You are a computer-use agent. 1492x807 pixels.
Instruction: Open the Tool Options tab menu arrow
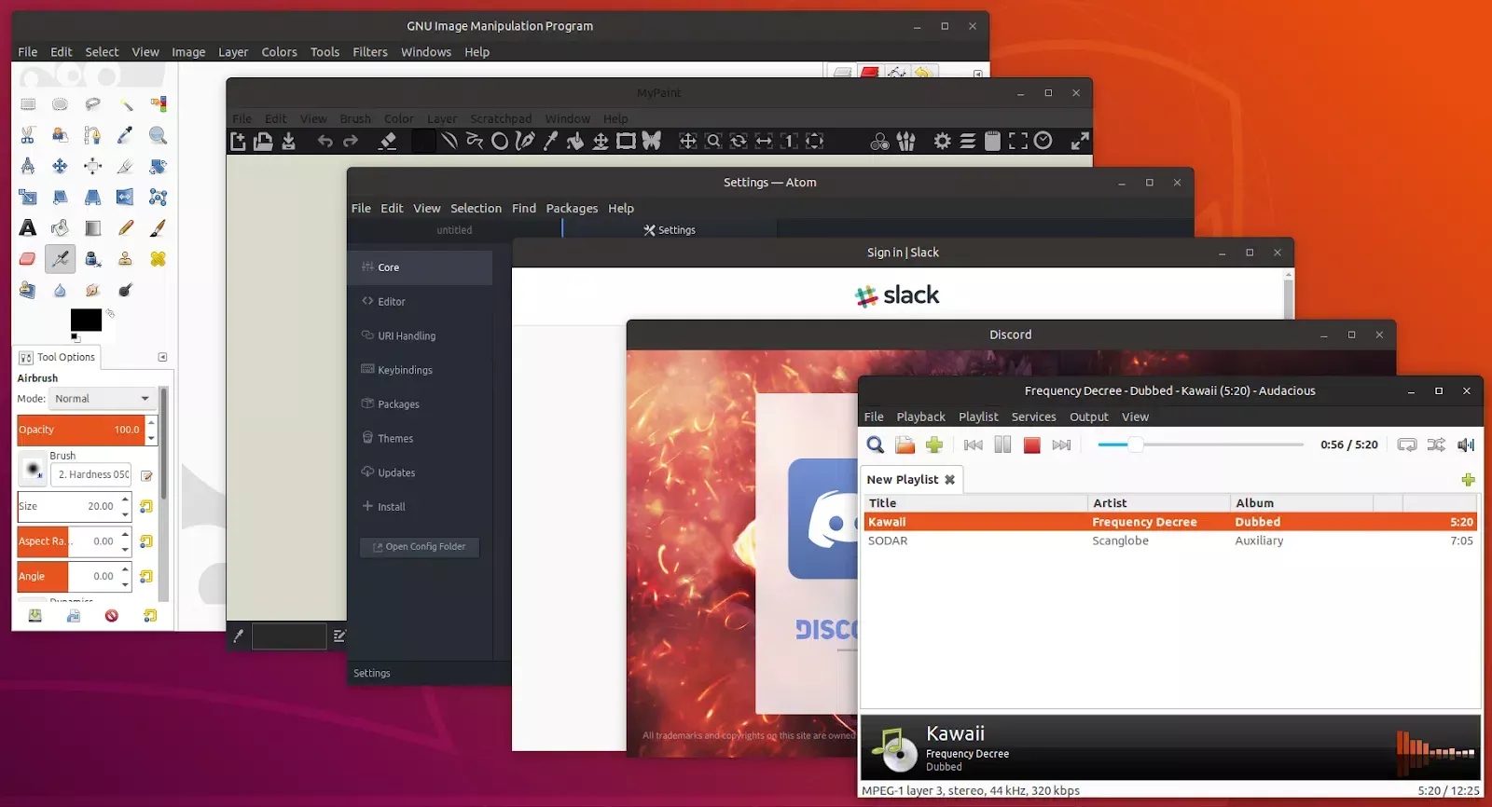point(162,357)
